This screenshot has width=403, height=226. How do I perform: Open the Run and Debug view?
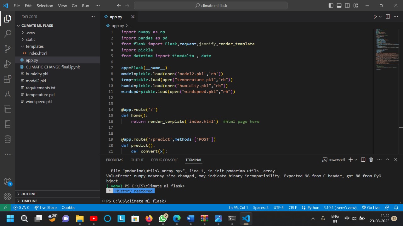pyautogui.click(x=8, y=64)
